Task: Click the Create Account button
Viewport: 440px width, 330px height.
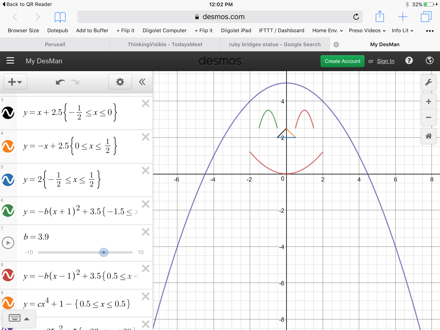Action: click(342, 61)
